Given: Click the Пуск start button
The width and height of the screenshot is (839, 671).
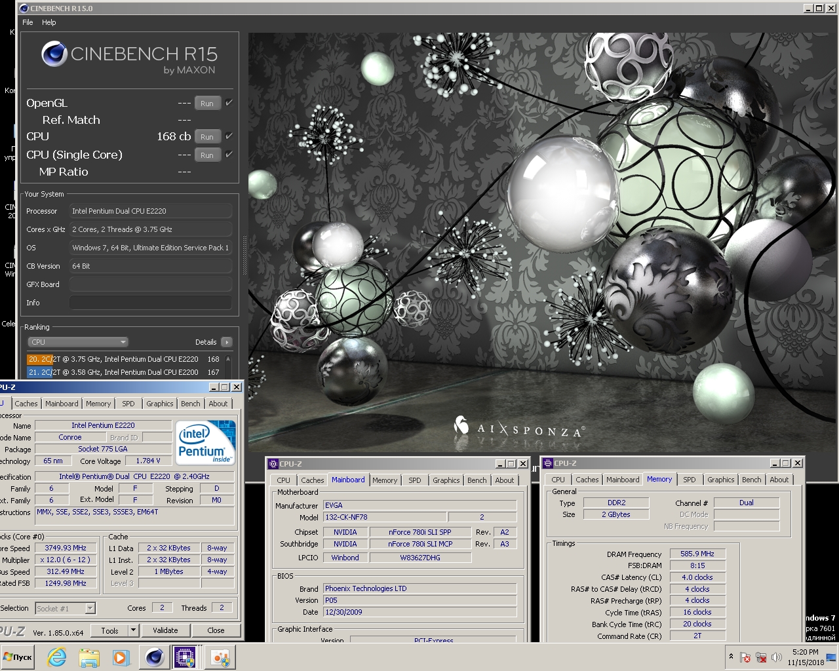Looking at the screenshot, I should pos(18,657).
